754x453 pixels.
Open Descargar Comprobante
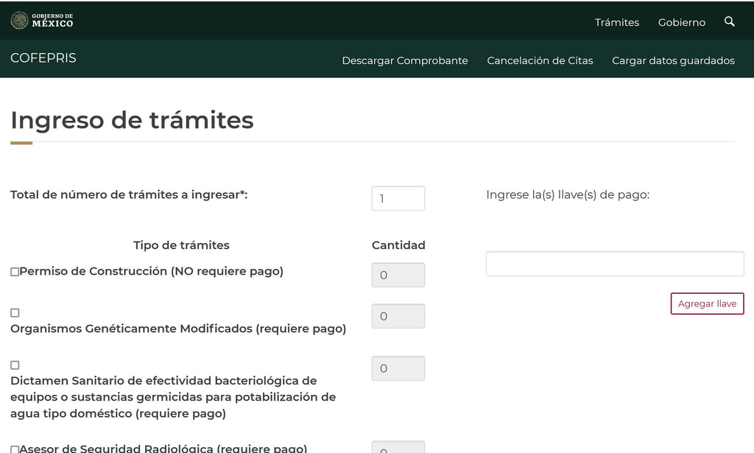[404, 60]
